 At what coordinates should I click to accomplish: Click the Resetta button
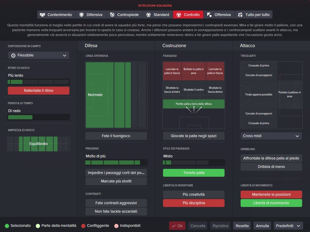click(242, 226)
